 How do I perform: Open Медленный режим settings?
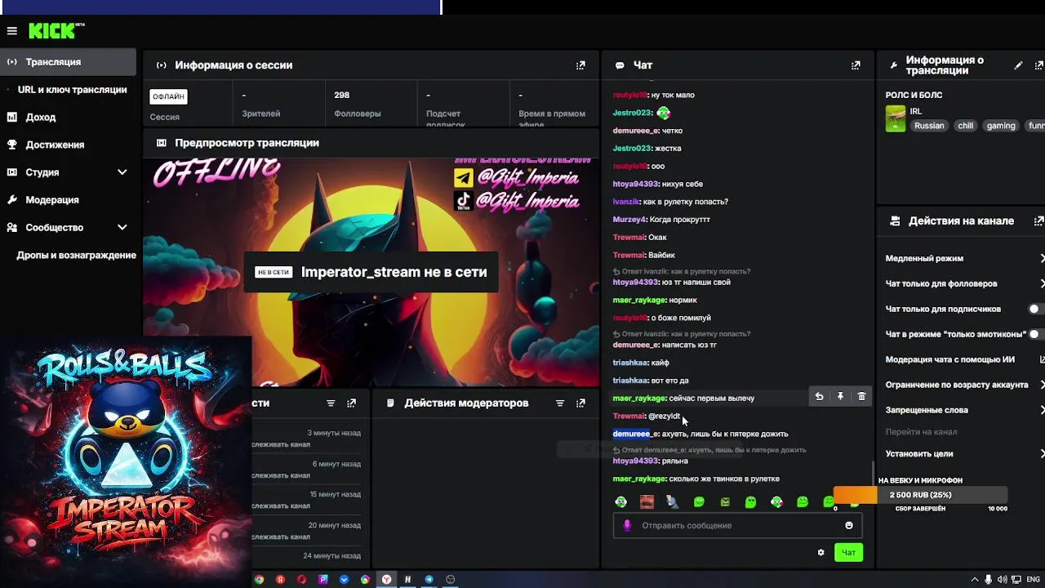coord(963,259)
